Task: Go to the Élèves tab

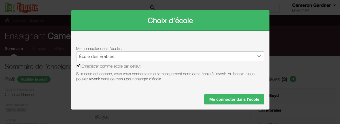Action: click(x=60, y=49)
